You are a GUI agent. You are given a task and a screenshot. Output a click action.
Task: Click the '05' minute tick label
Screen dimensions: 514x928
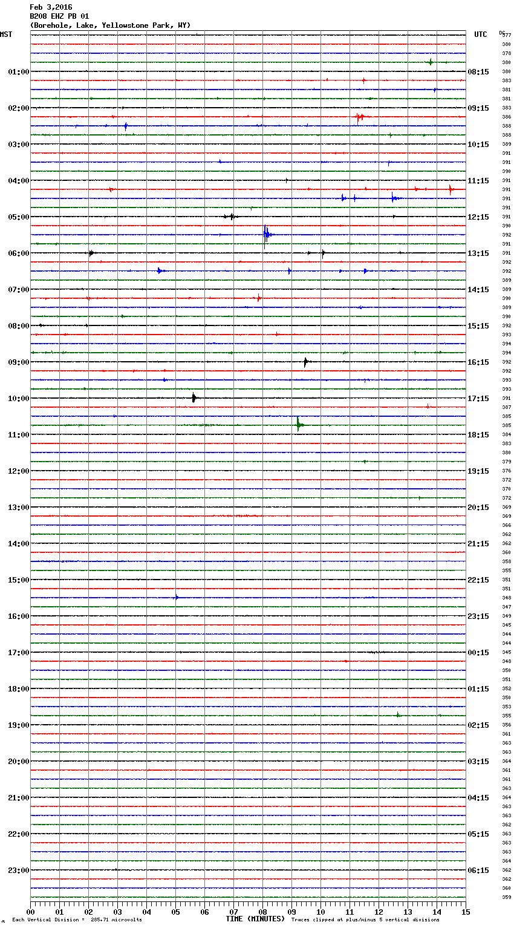click(x=175, y=912)
